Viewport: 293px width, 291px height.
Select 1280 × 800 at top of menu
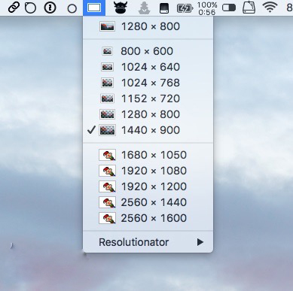[148, 26]
